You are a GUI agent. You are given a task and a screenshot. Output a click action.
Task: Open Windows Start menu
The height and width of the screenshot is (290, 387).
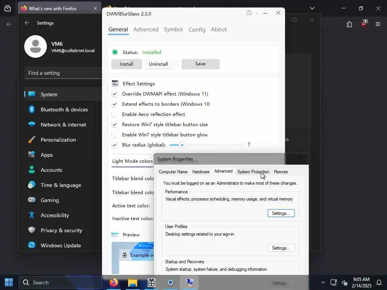[9, 282]
